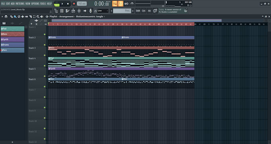Toggle the playlist magnet snap icon

tap(6, 17)
